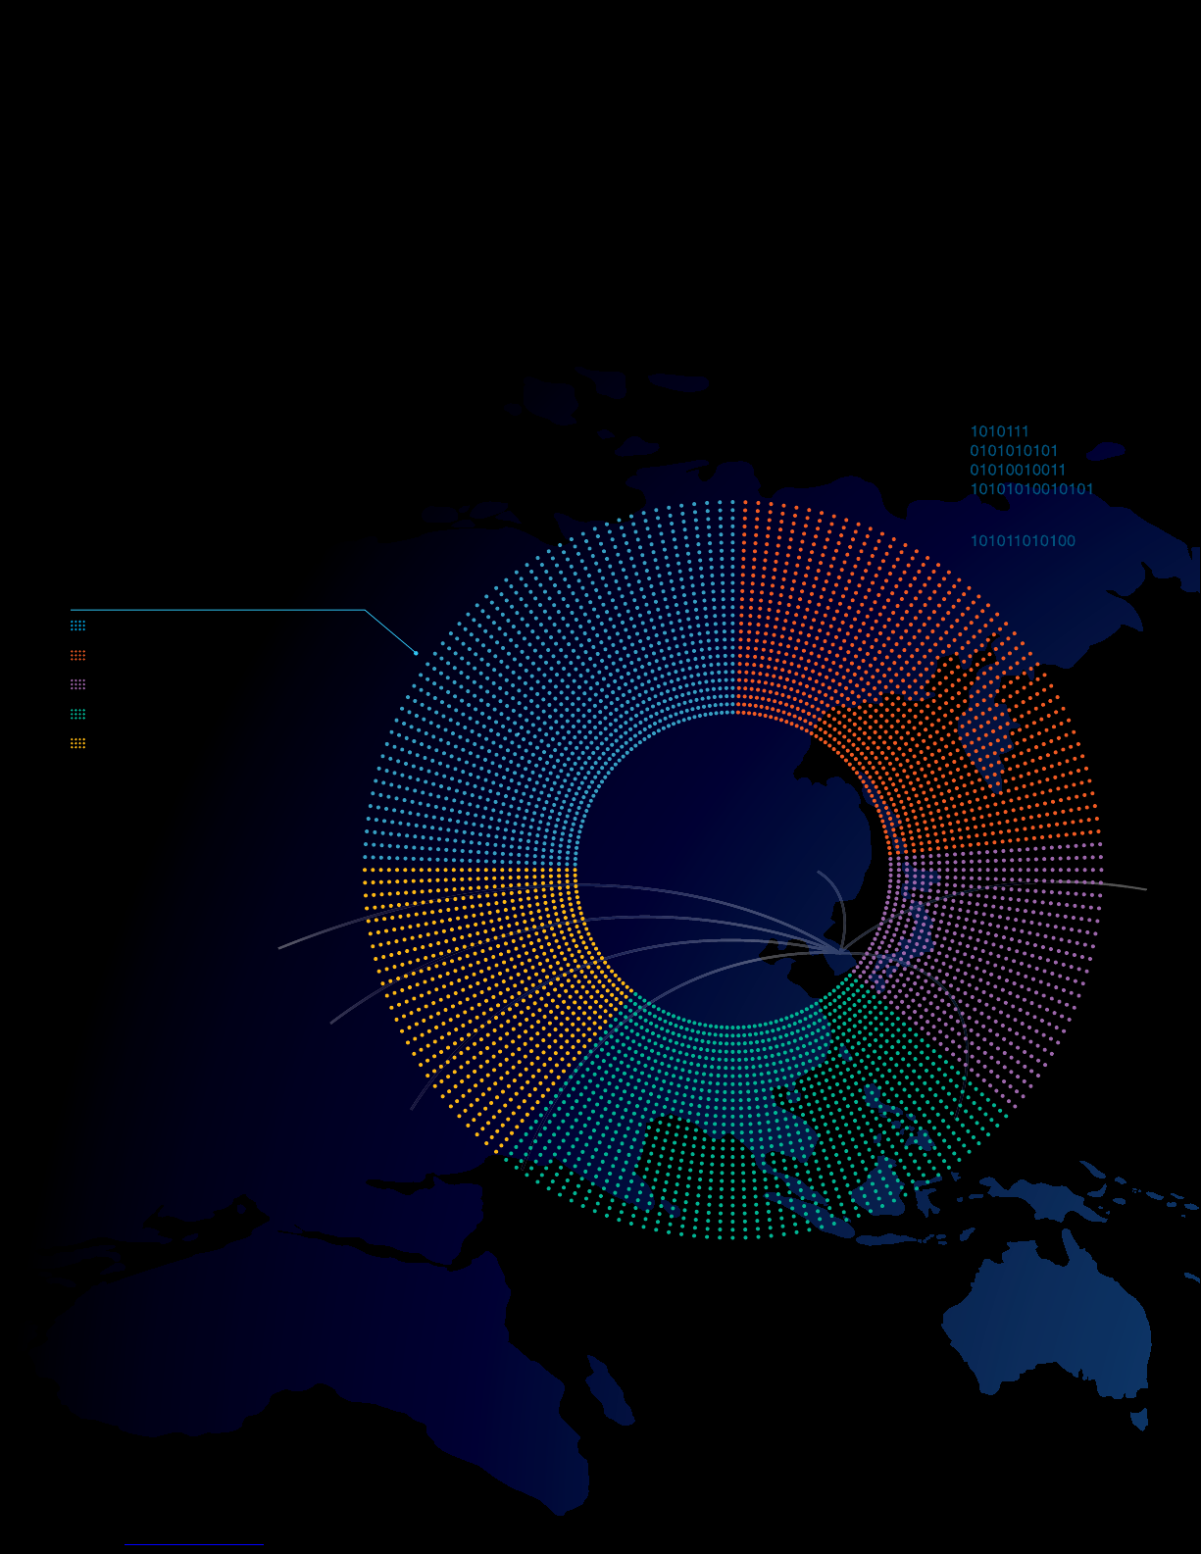
Task: Click the blue dot-grid legend icon
Action: (x=78, y=626)
